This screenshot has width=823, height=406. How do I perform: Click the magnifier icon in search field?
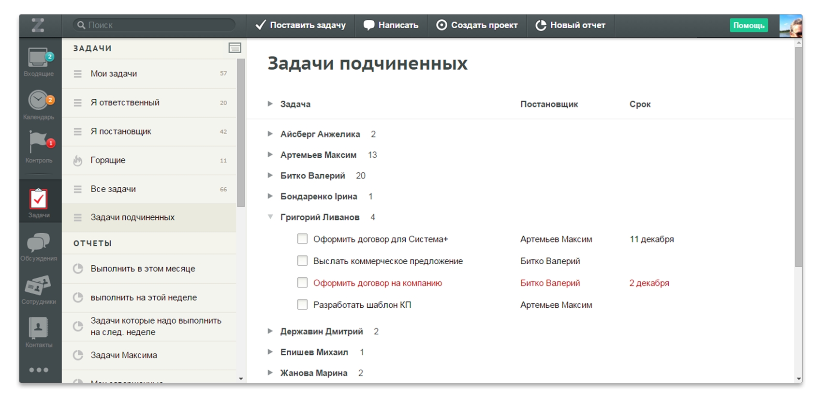pos(81,25)
